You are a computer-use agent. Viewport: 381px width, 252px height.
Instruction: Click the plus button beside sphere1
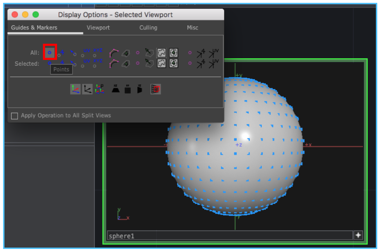[x=358, y=235]
